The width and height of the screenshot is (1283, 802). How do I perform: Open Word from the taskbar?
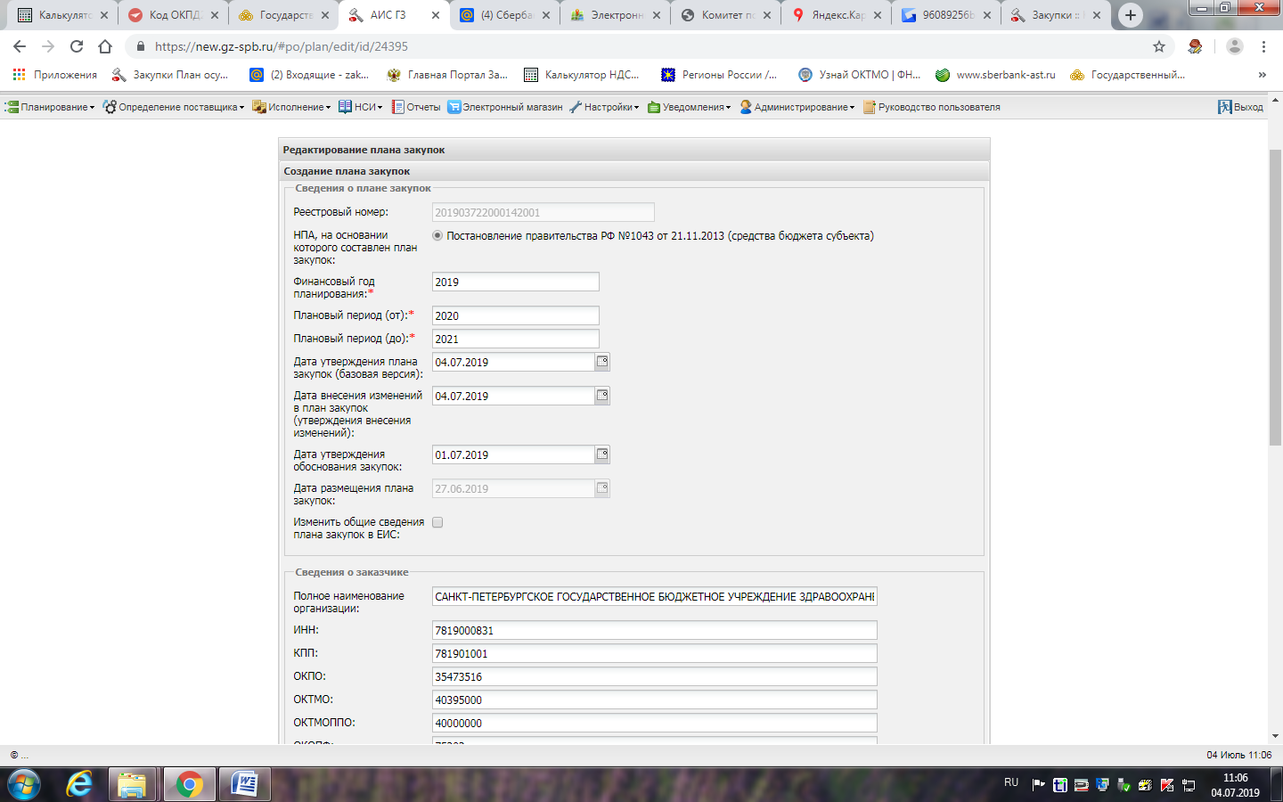click(243, 784)
